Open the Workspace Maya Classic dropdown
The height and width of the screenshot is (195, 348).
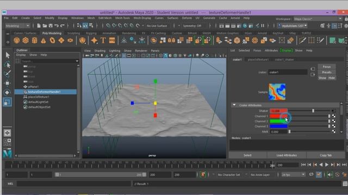click(x=318, y=19)
